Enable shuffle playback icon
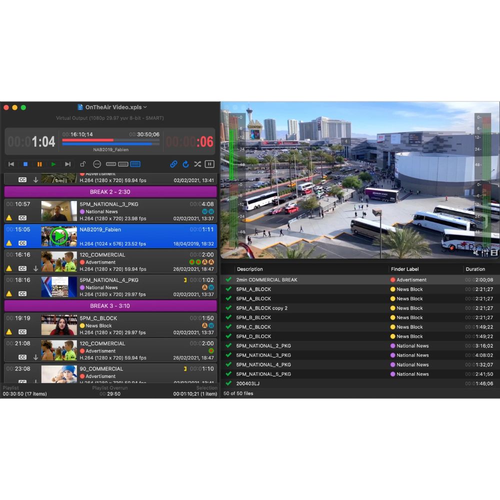 197,164
